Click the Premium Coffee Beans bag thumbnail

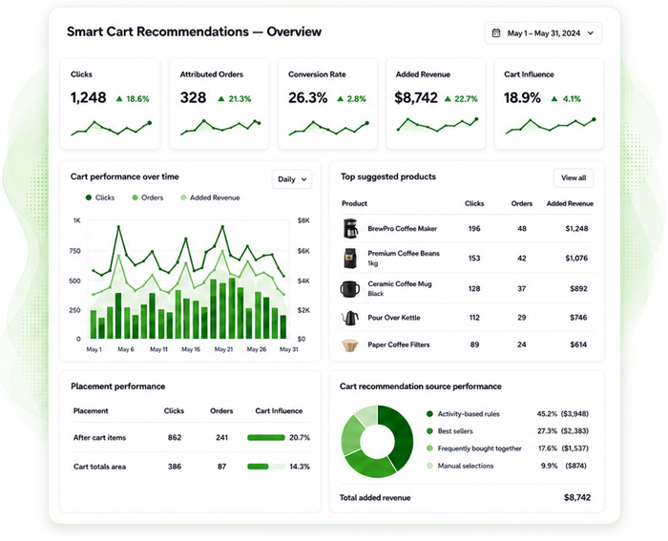coord(350,259)
